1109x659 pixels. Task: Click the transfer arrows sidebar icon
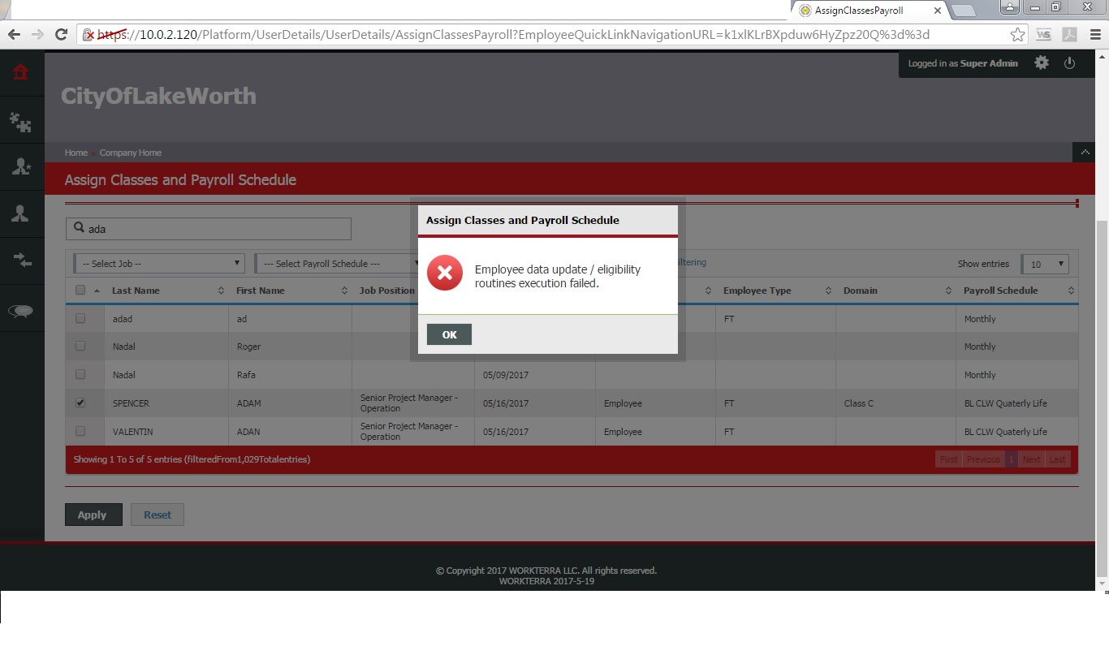click(21, 261)
